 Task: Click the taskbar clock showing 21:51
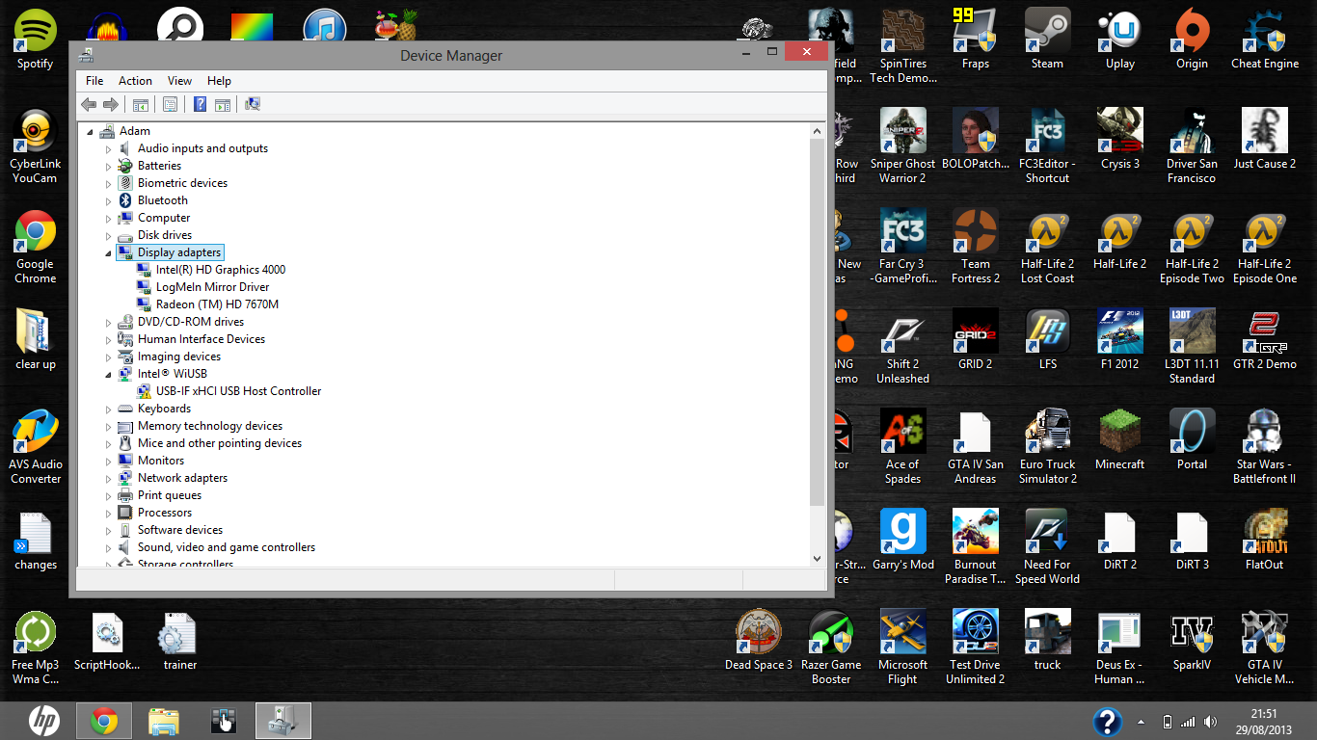coord(1264,714)
